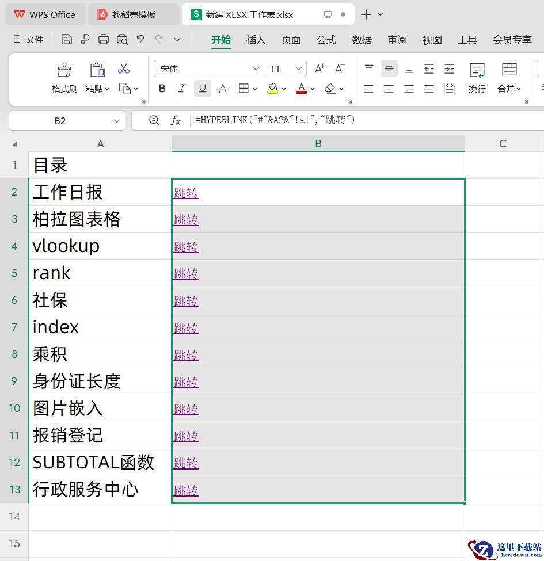Image resolution: width=544 pixels, height=561 pixels.
Task: Click the Decrease Font Size A- icon
Action: [340, 68]
